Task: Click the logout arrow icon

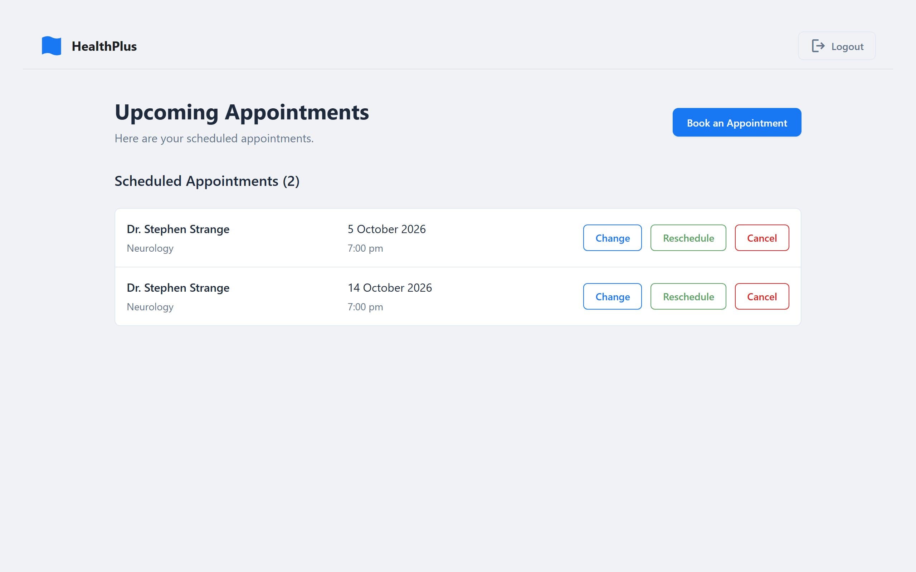Action: (x=818, y=46)
